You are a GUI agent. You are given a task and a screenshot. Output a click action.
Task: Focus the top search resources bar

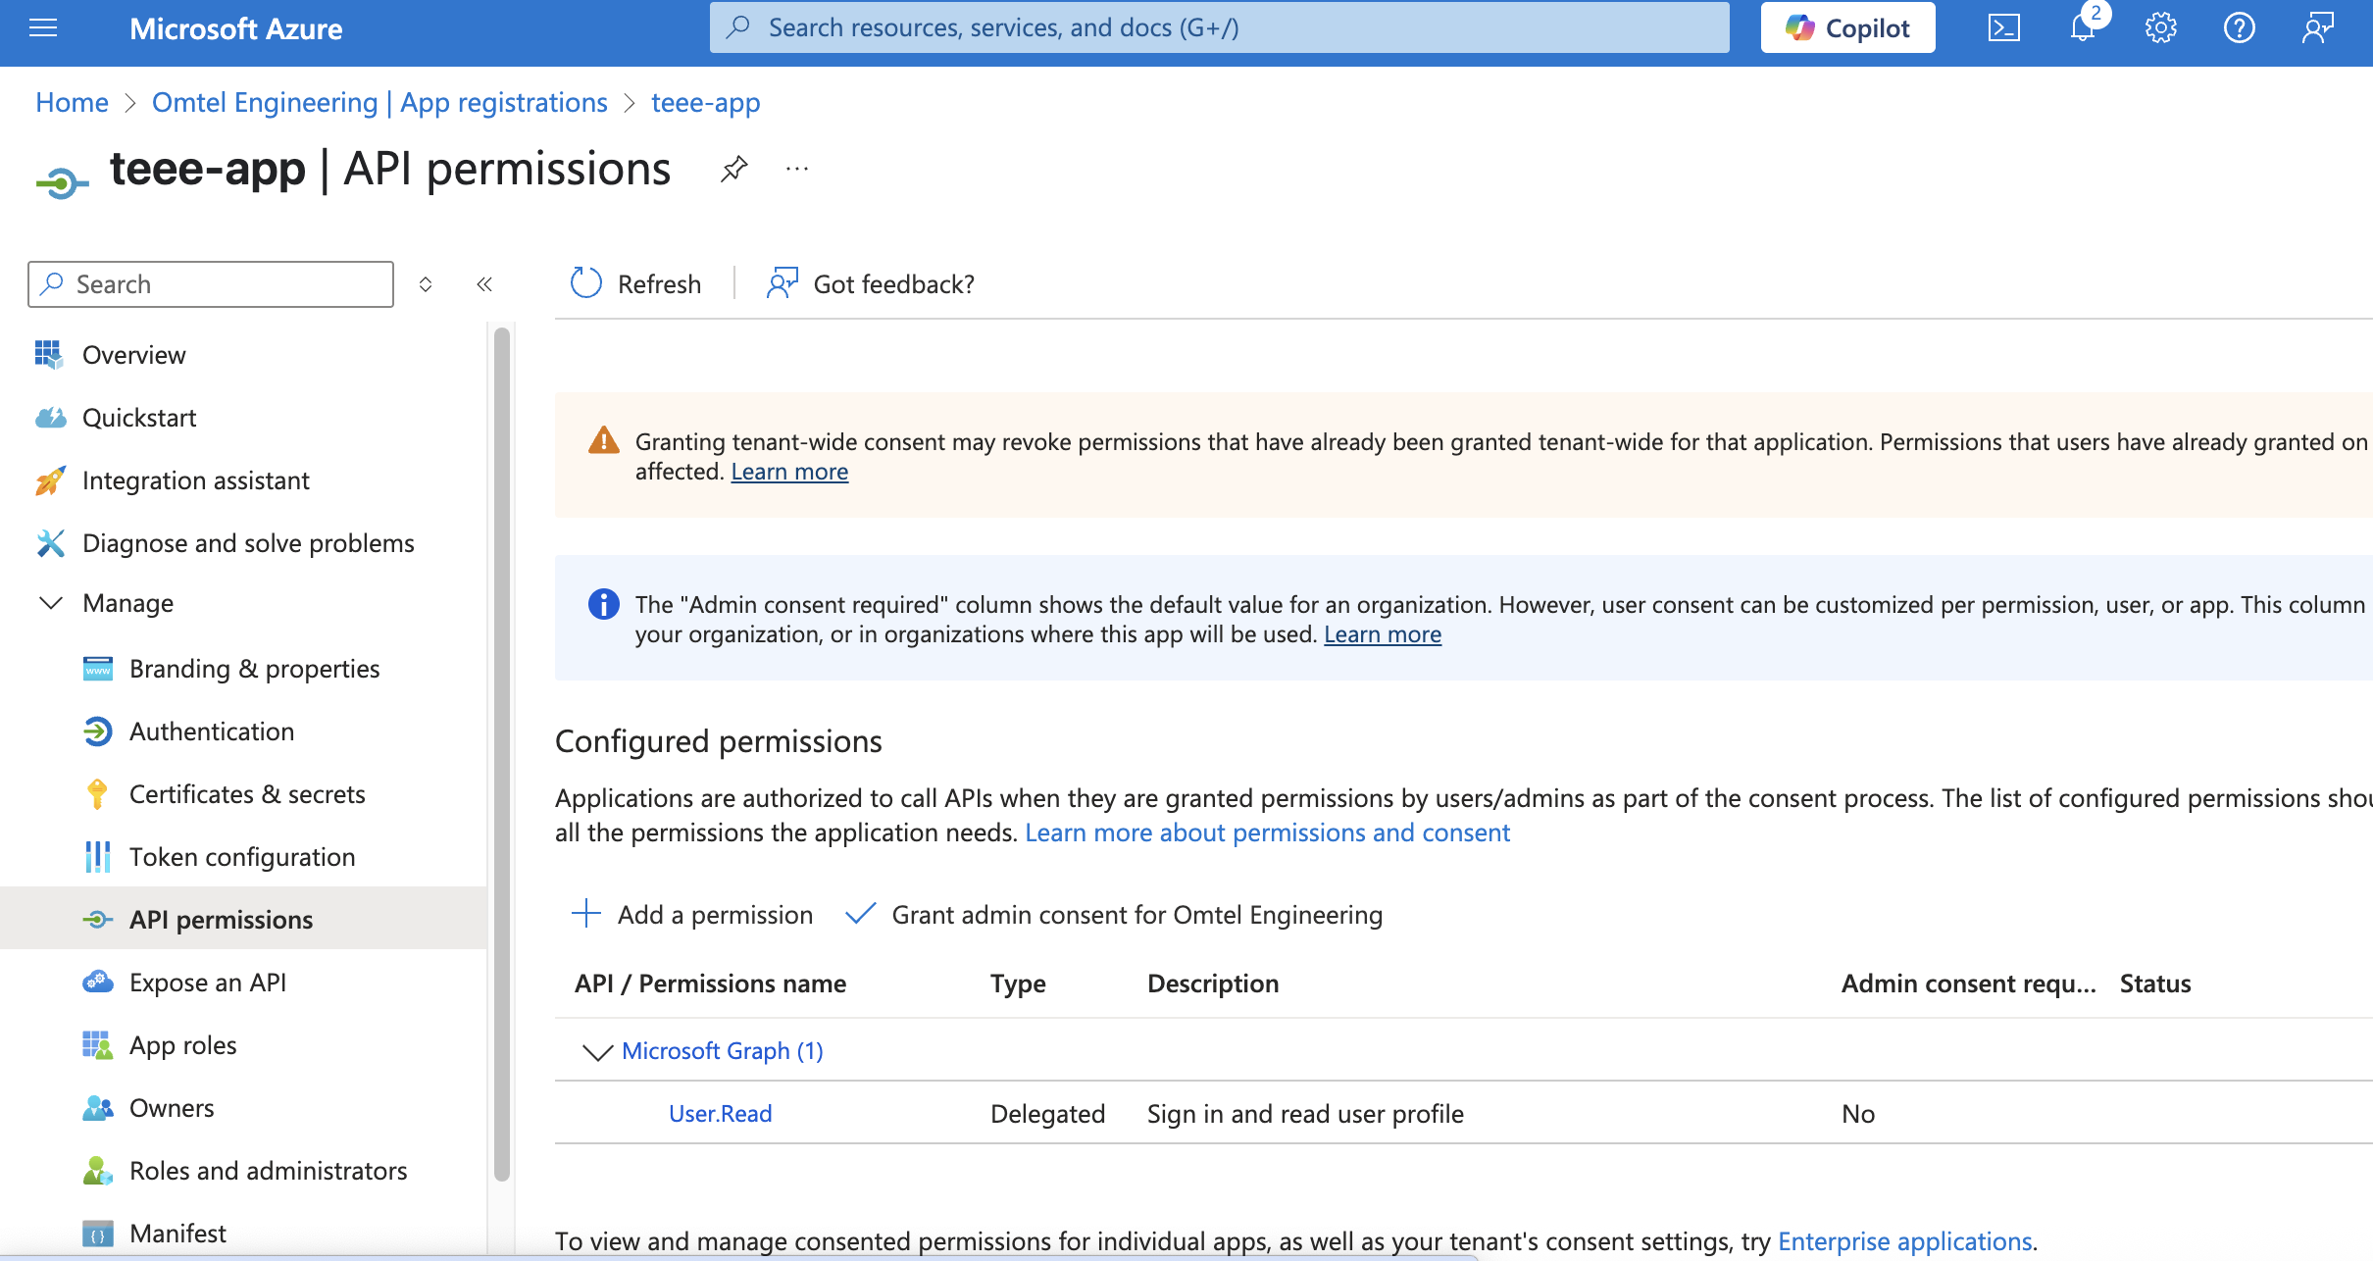(x=1219, y=27)
